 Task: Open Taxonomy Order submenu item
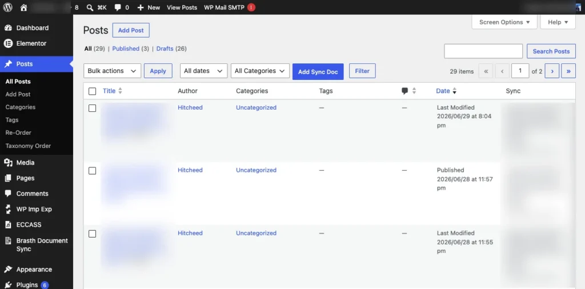tap(28, 146)
